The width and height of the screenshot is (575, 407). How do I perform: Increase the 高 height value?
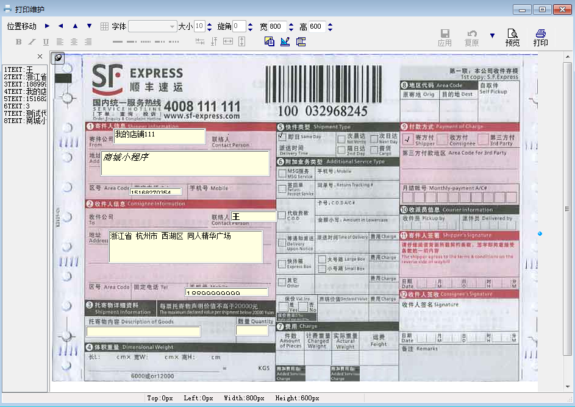pyautogui.click(x=330, y=24)
